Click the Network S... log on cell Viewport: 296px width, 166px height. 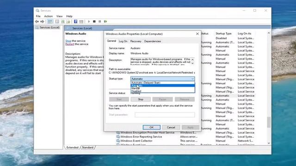pos(246,141)
